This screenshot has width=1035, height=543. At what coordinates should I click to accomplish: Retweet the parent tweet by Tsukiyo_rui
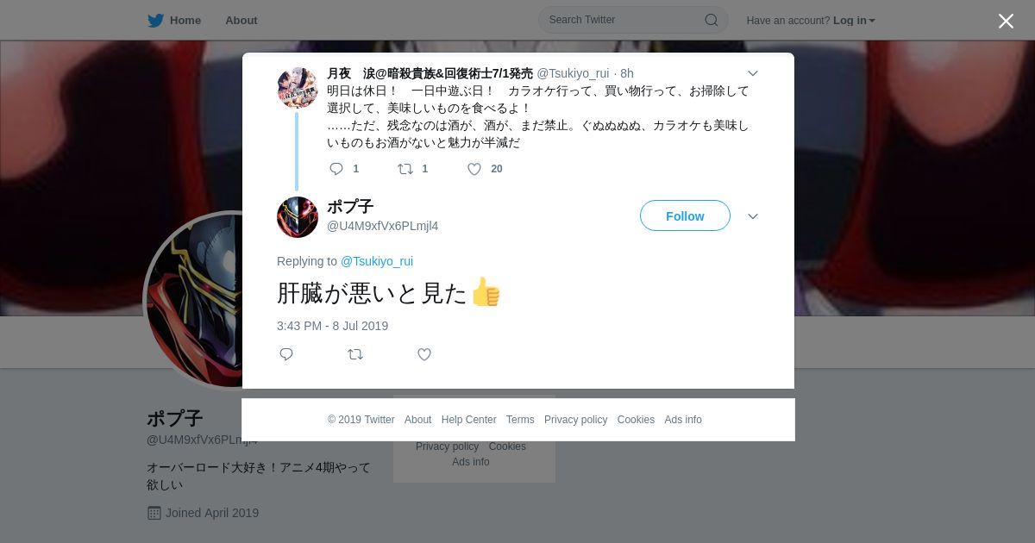(405, 169)
